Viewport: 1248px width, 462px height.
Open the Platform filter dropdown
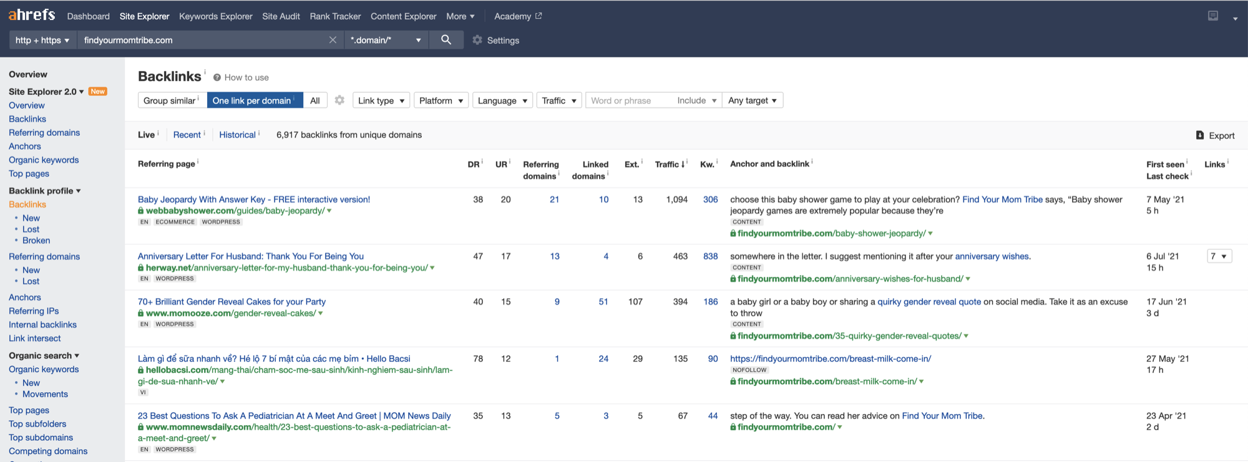click(441, 100)
